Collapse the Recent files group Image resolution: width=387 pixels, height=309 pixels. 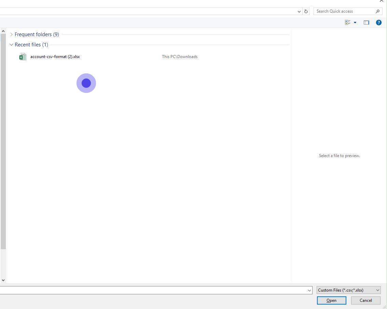click(x=11, y=45)
